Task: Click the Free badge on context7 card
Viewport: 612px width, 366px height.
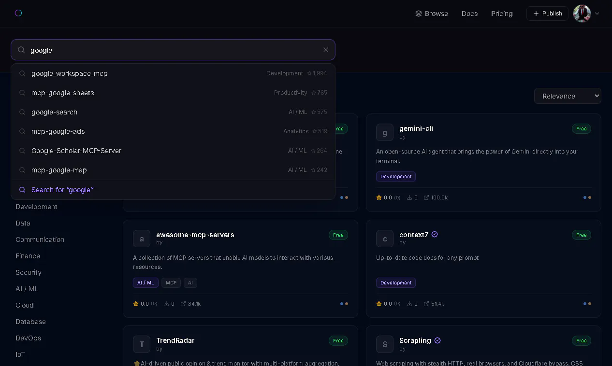Action: (582, 235)
